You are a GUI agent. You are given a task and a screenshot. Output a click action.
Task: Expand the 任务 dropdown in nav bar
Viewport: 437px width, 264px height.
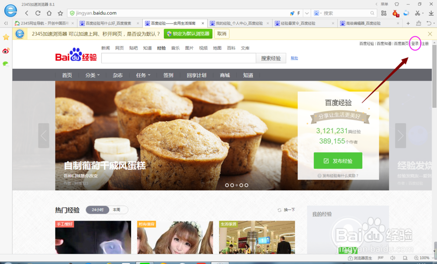pyautogui.click(x=143, y=75)
